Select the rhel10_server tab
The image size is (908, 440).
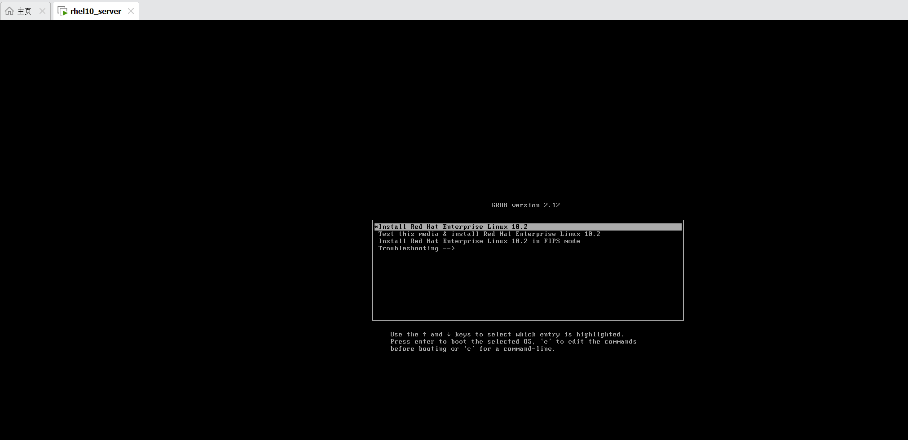(96, 11)
